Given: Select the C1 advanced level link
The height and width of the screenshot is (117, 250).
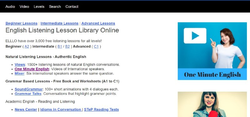Looking at the screenshot, I should [96, 46].
